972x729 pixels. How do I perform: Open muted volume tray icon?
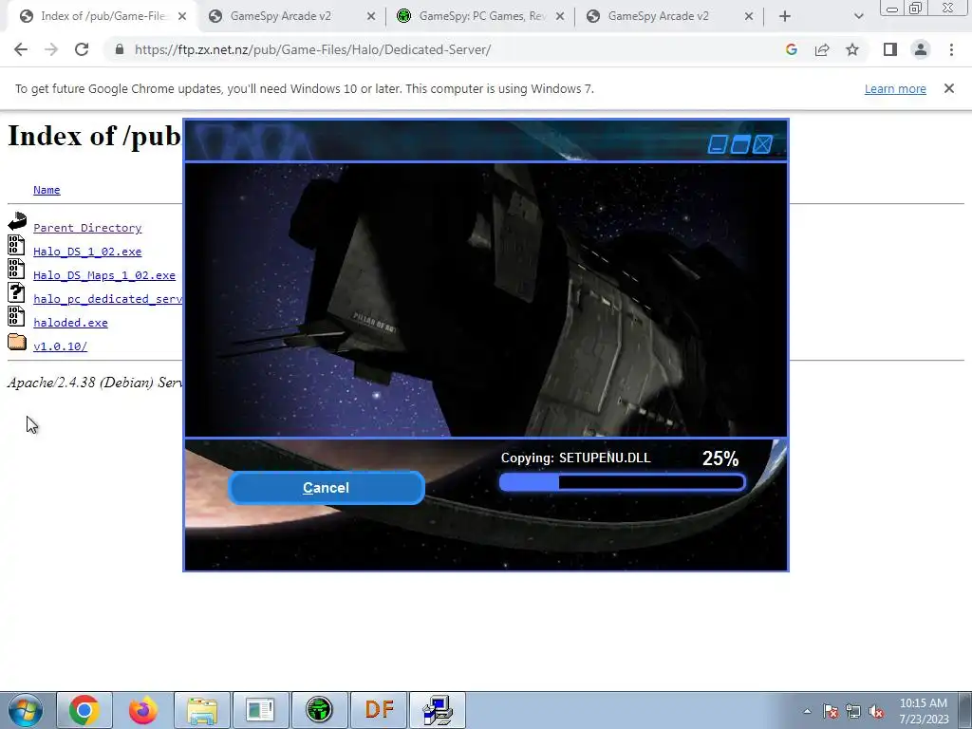pyautogui.click(x=876, y=711)
